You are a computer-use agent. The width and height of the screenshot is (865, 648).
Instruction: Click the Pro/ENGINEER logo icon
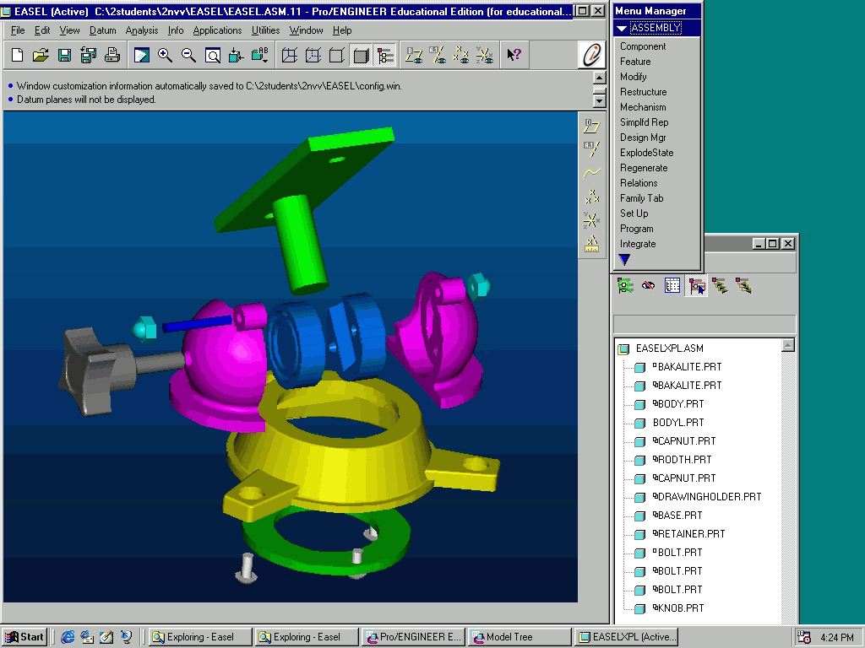pos(591,55)
